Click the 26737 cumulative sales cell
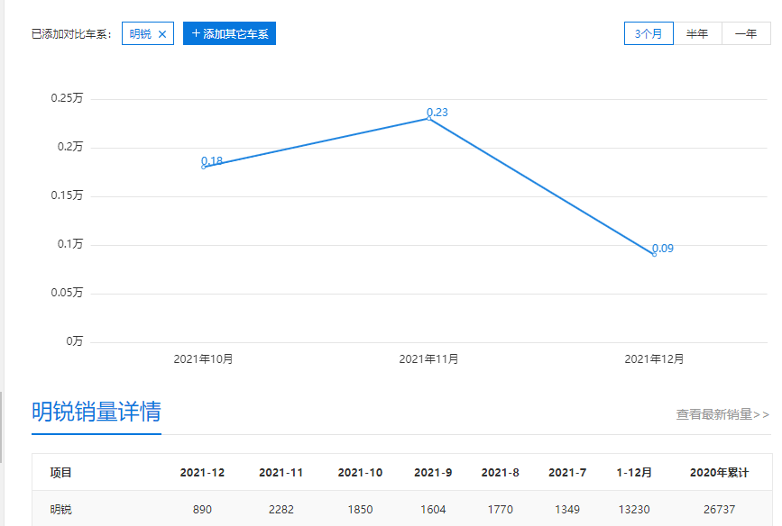782x526 pixels. tap(719, 510)
